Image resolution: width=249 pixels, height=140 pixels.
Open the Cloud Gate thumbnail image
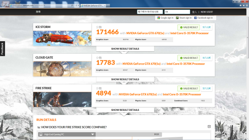tap(62, 69)
